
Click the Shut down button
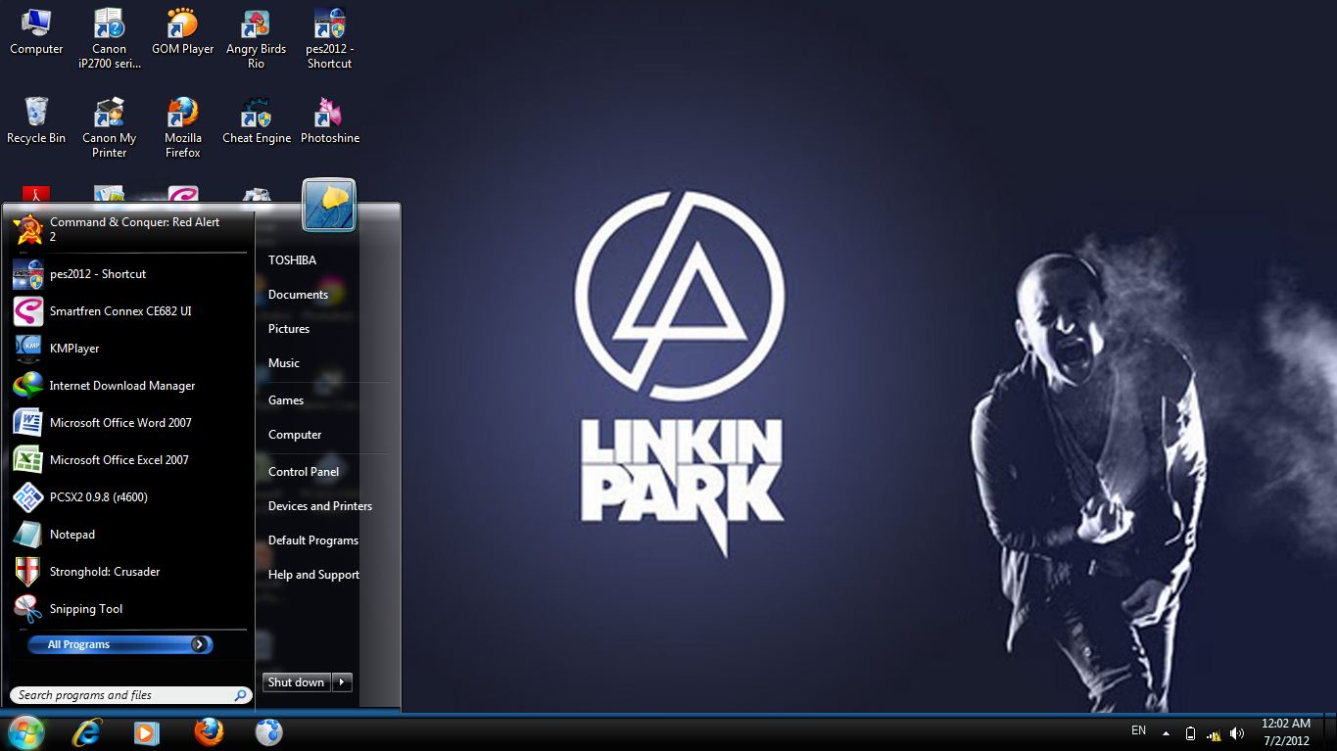pos(297,682)
